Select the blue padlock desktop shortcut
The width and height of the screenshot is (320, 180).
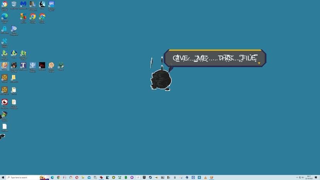[5, 29]
